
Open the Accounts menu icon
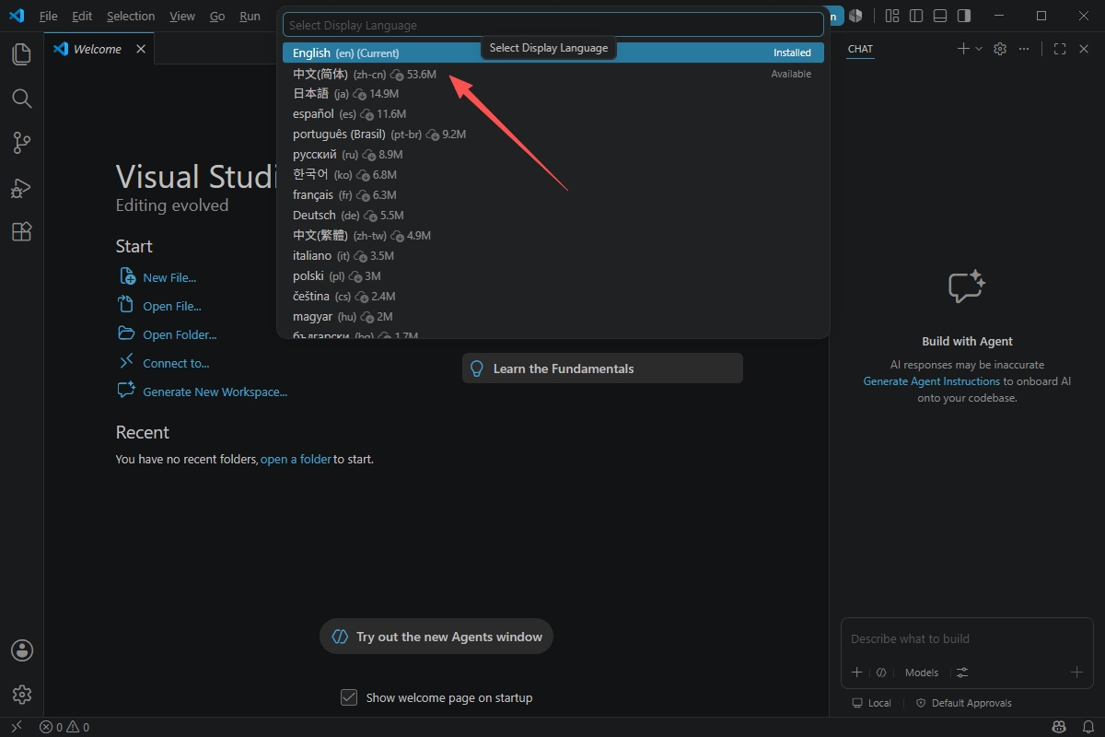22,650
